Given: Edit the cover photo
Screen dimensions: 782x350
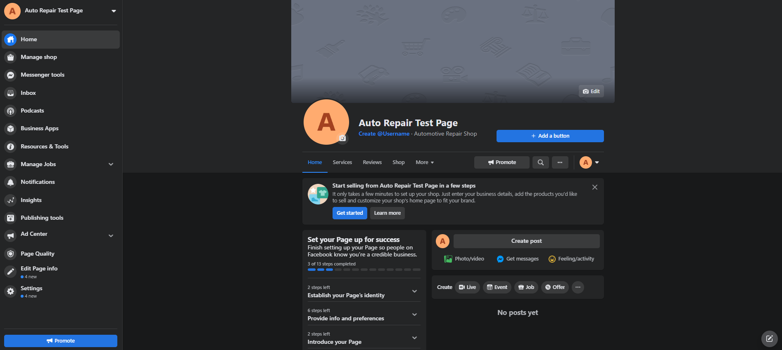Looking at the screenshot, I should 591,92.
